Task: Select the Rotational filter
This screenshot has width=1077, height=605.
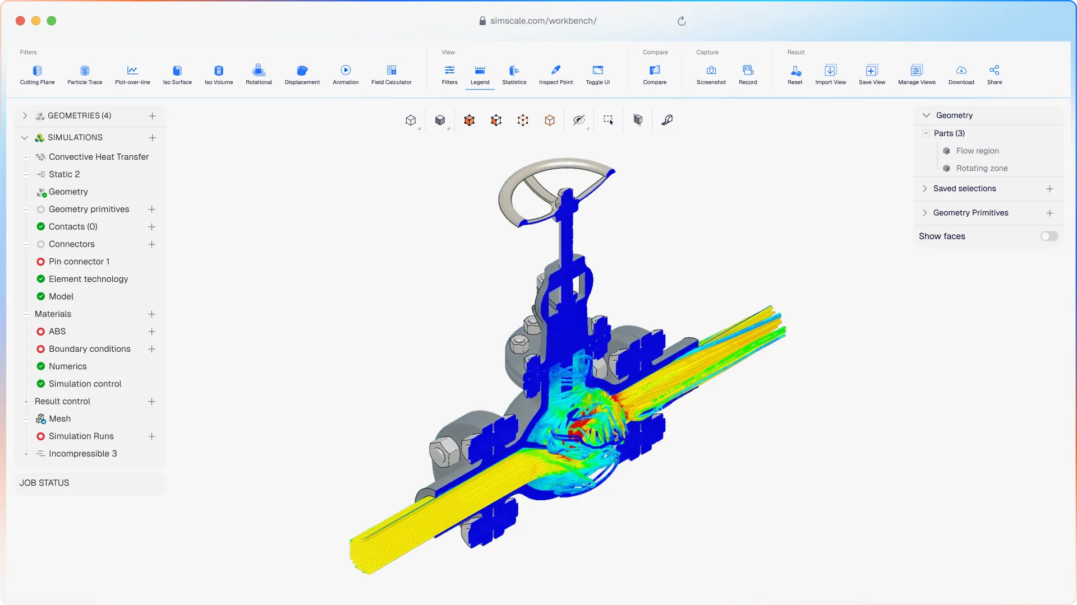Action: 259,75
